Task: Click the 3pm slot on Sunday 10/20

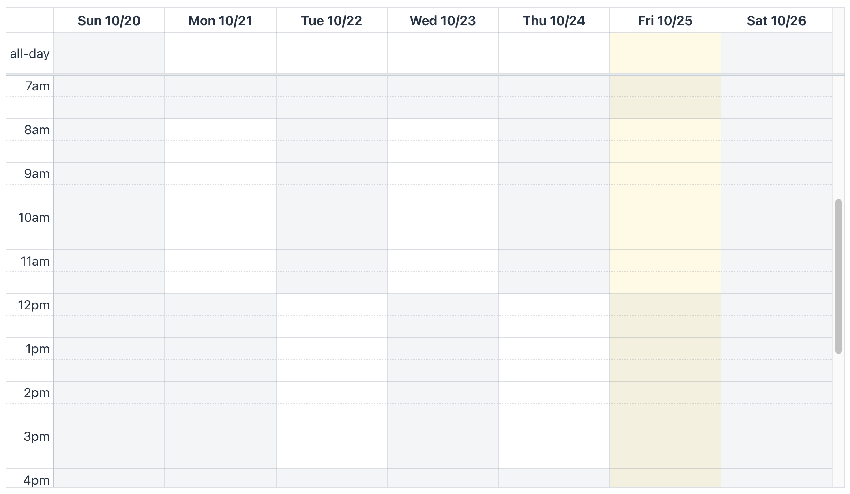Action: click(x=109, y=436)
